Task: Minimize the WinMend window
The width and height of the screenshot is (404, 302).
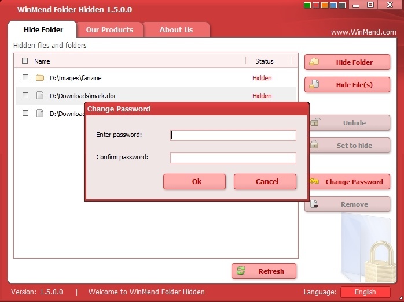Action: (356, 5)
